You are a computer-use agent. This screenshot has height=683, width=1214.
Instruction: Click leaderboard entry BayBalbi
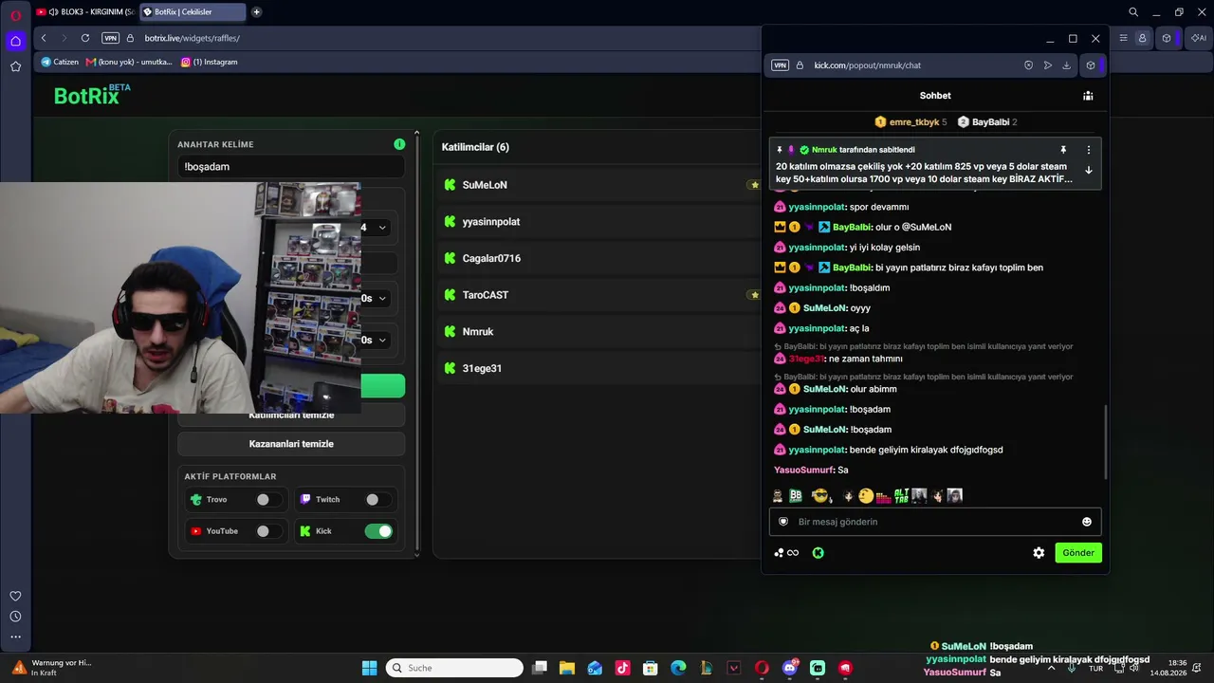(x=987, y=122)
